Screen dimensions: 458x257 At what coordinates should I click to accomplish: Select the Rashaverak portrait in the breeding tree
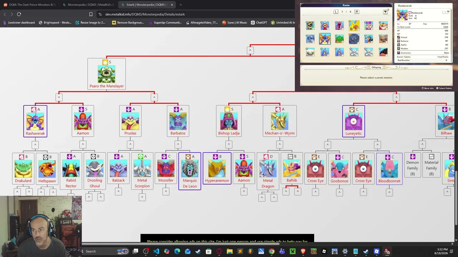tap(35, 121)
